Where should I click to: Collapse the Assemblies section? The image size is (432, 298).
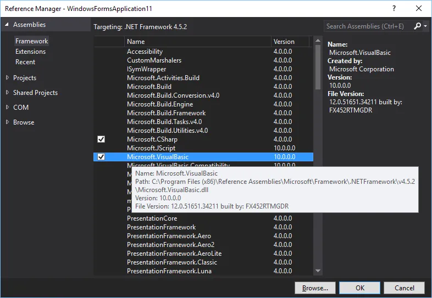pyautogui.click(x=7, y=25)
